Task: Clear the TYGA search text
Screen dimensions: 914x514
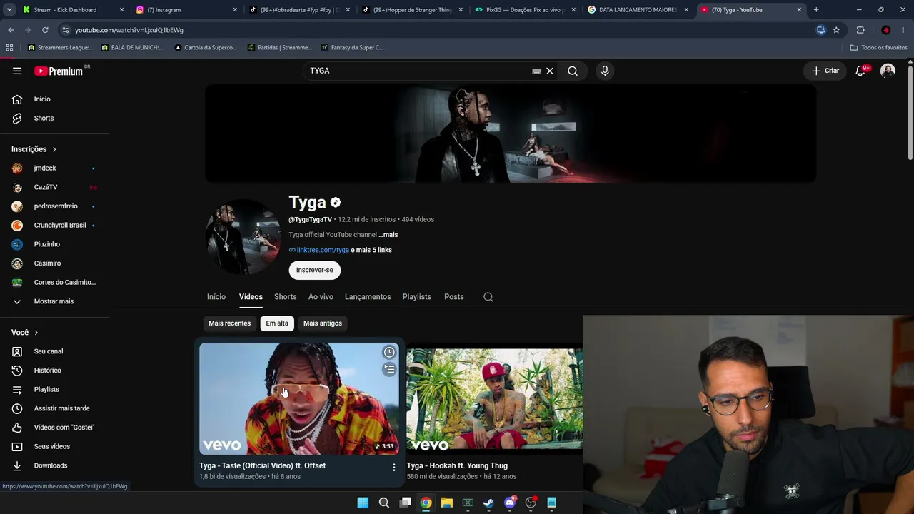Action: (x=550, y=71)
